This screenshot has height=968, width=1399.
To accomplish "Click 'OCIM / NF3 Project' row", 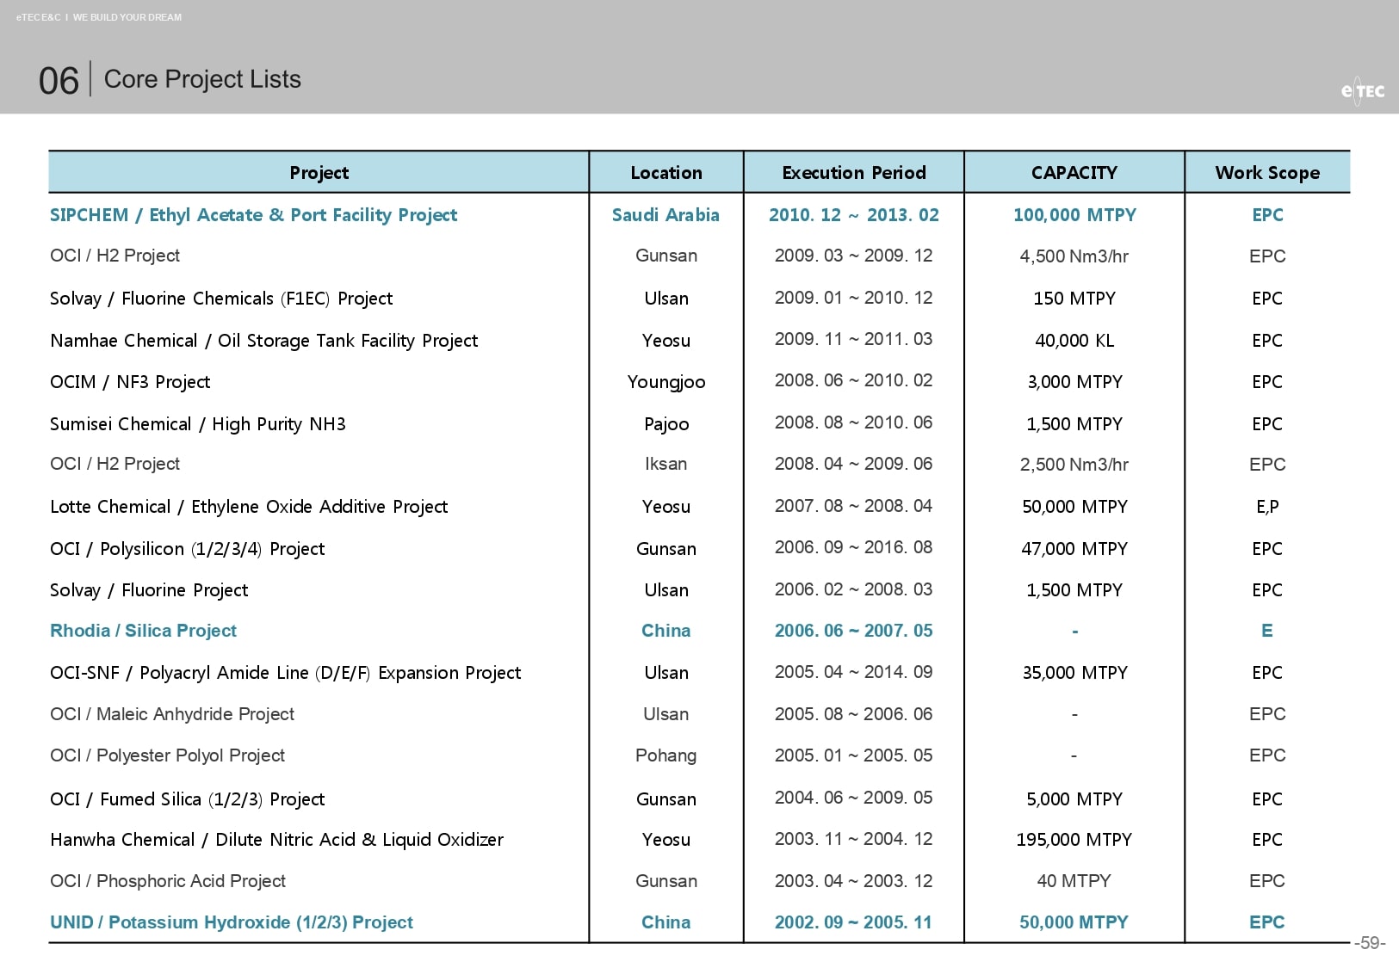I will point(130,382).
